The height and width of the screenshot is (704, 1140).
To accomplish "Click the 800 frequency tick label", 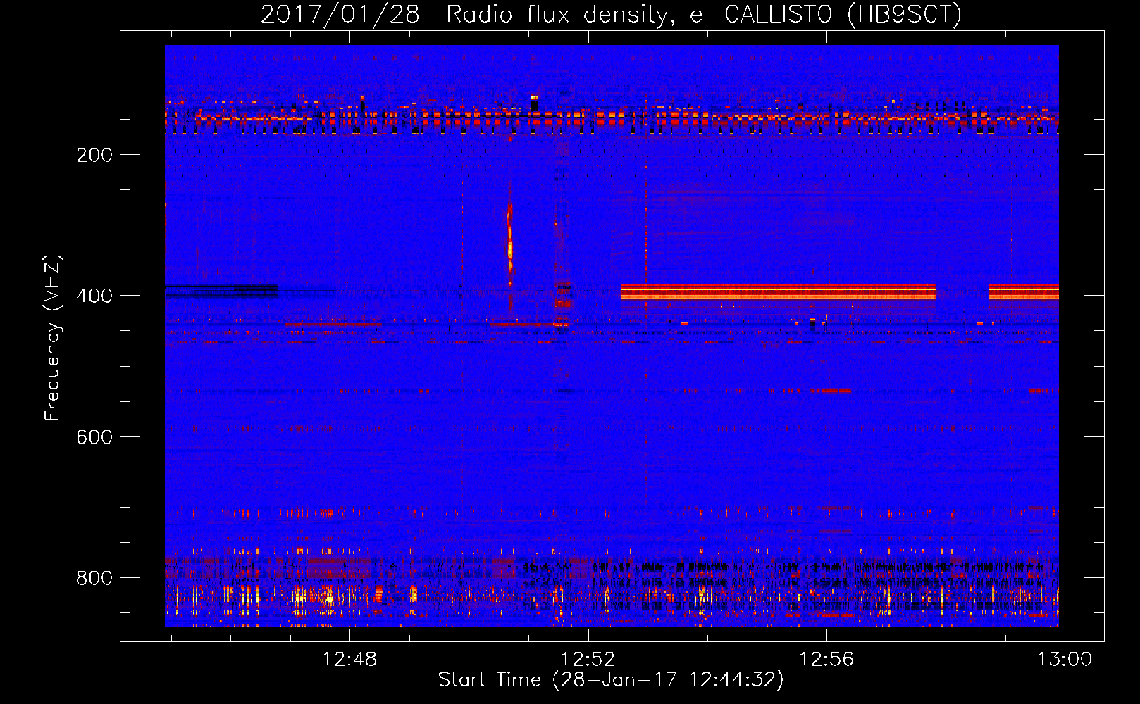I will tap(94, 578).
